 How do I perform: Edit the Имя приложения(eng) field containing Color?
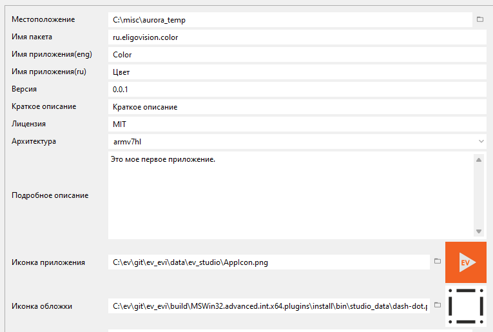pyautogui.click(x=296, y=55)
